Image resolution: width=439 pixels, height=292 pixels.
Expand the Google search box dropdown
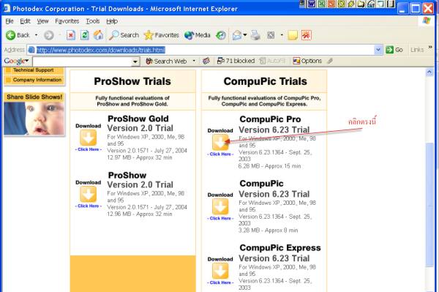[135, 61]
